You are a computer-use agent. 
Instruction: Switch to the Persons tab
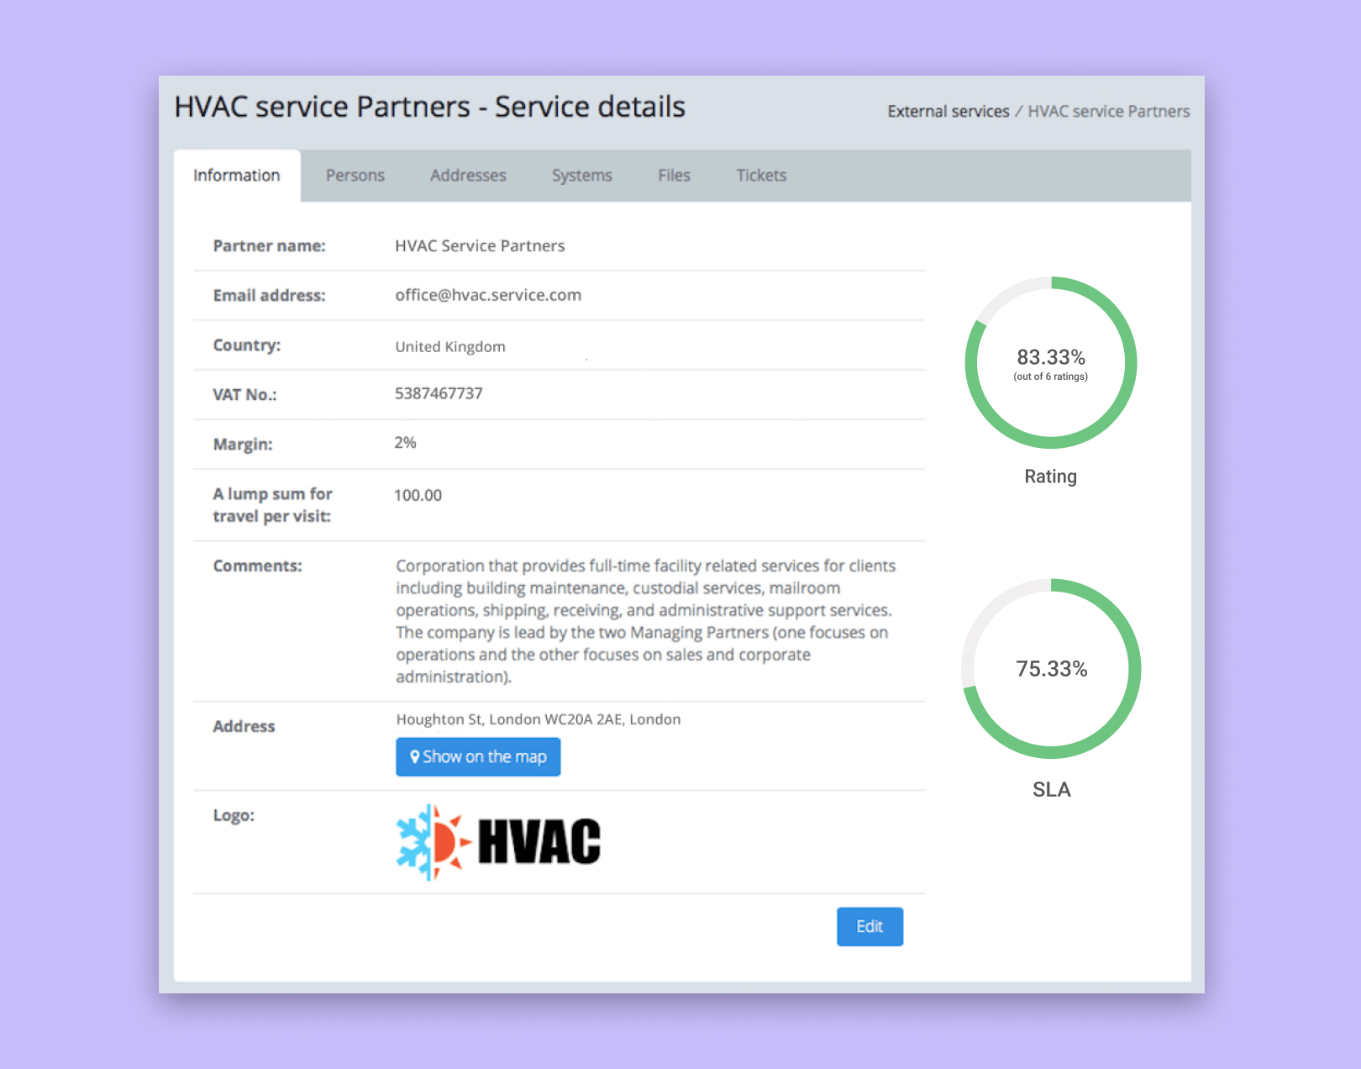[355, 176]
